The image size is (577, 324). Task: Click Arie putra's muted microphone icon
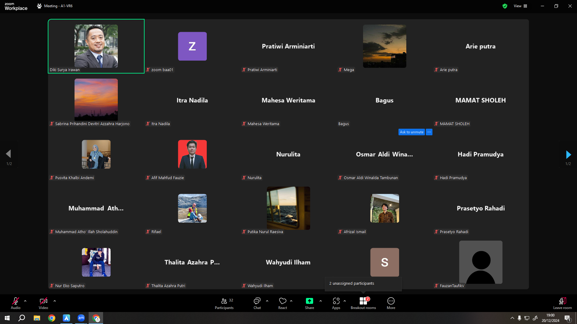tap(436, 70)
